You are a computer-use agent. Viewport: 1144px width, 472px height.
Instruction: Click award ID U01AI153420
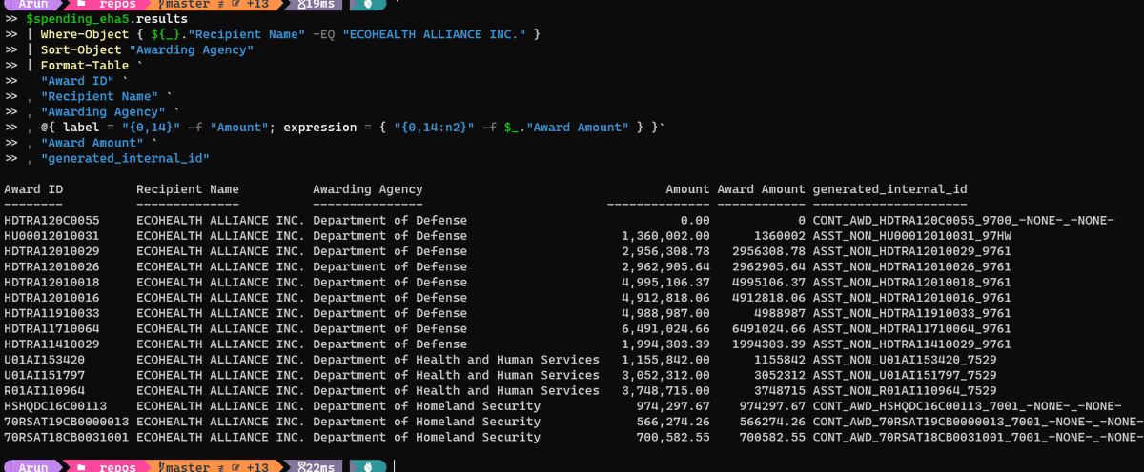click(x=44, y=360)
